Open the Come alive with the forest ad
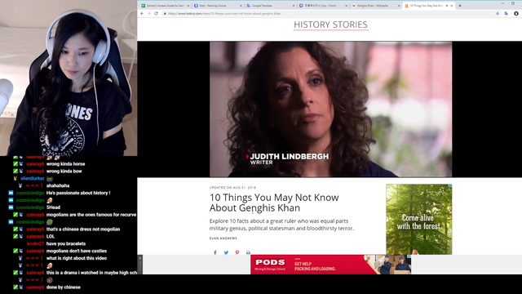The width and height of the screenshot is (522, 294). point(418,220)
